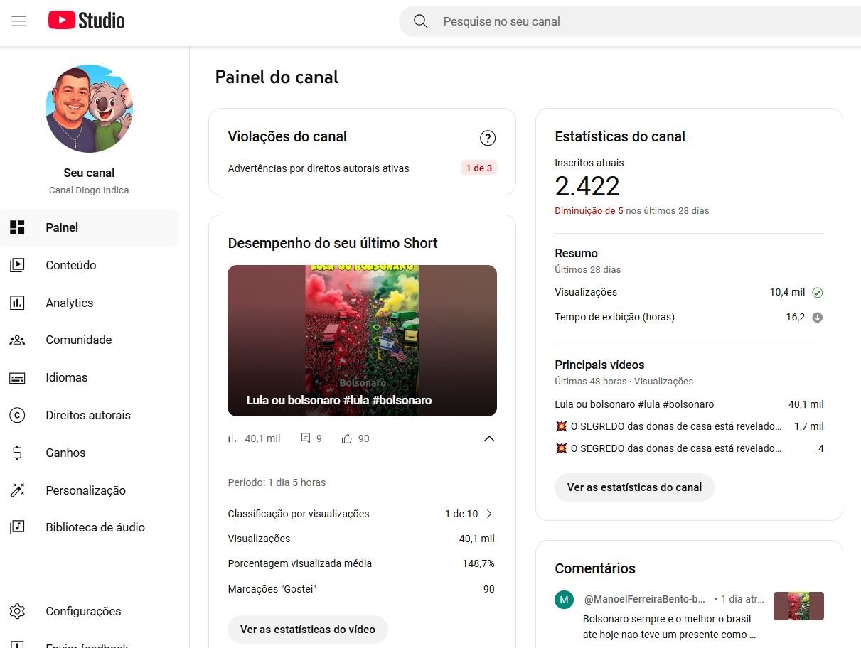Click the Direitos autorais copyright icon
This screenshot has height=648, width=861.
(x=17, y=415)
